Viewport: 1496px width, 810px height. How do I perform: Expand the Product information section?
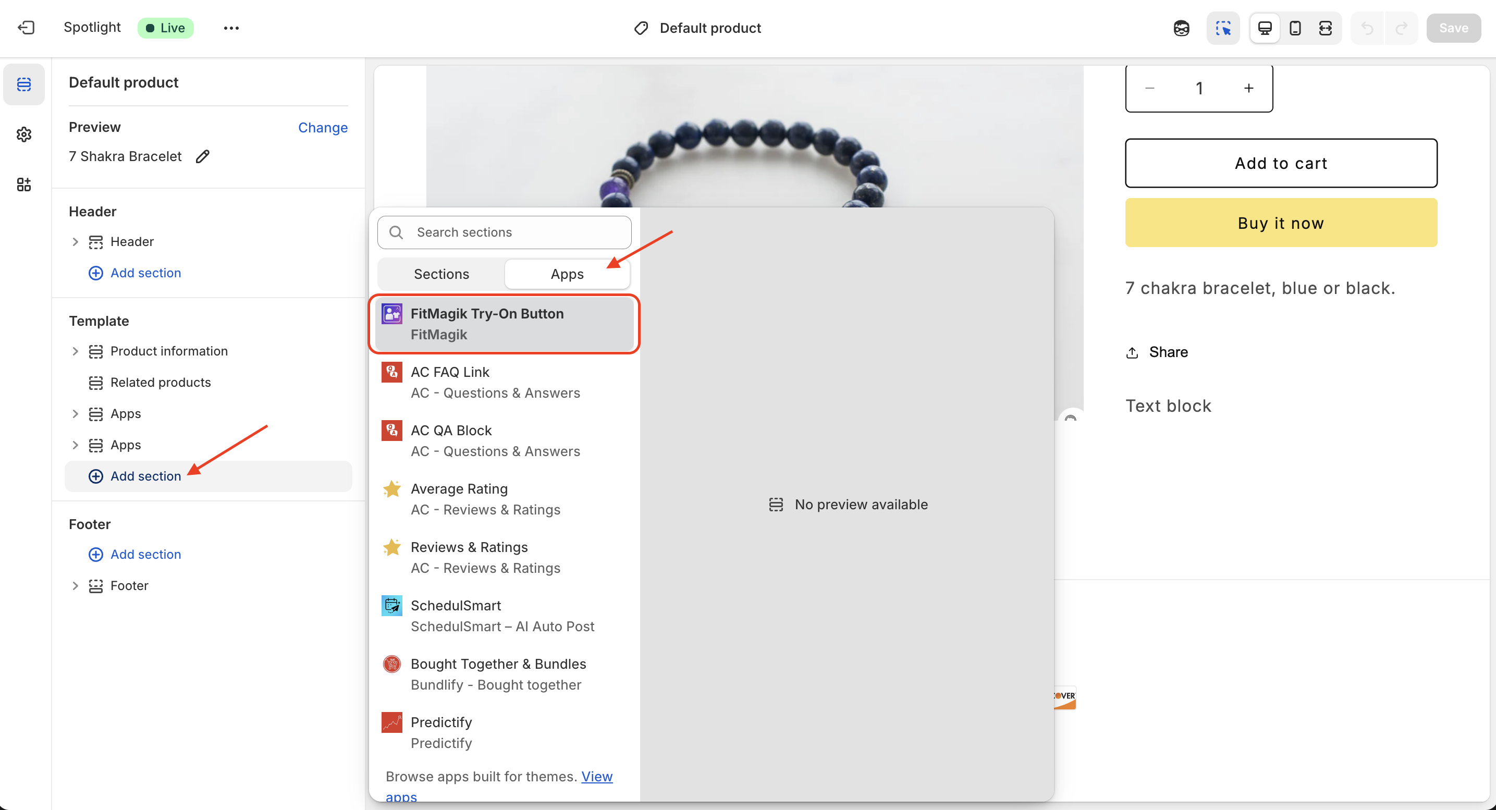tap(75, 351)
